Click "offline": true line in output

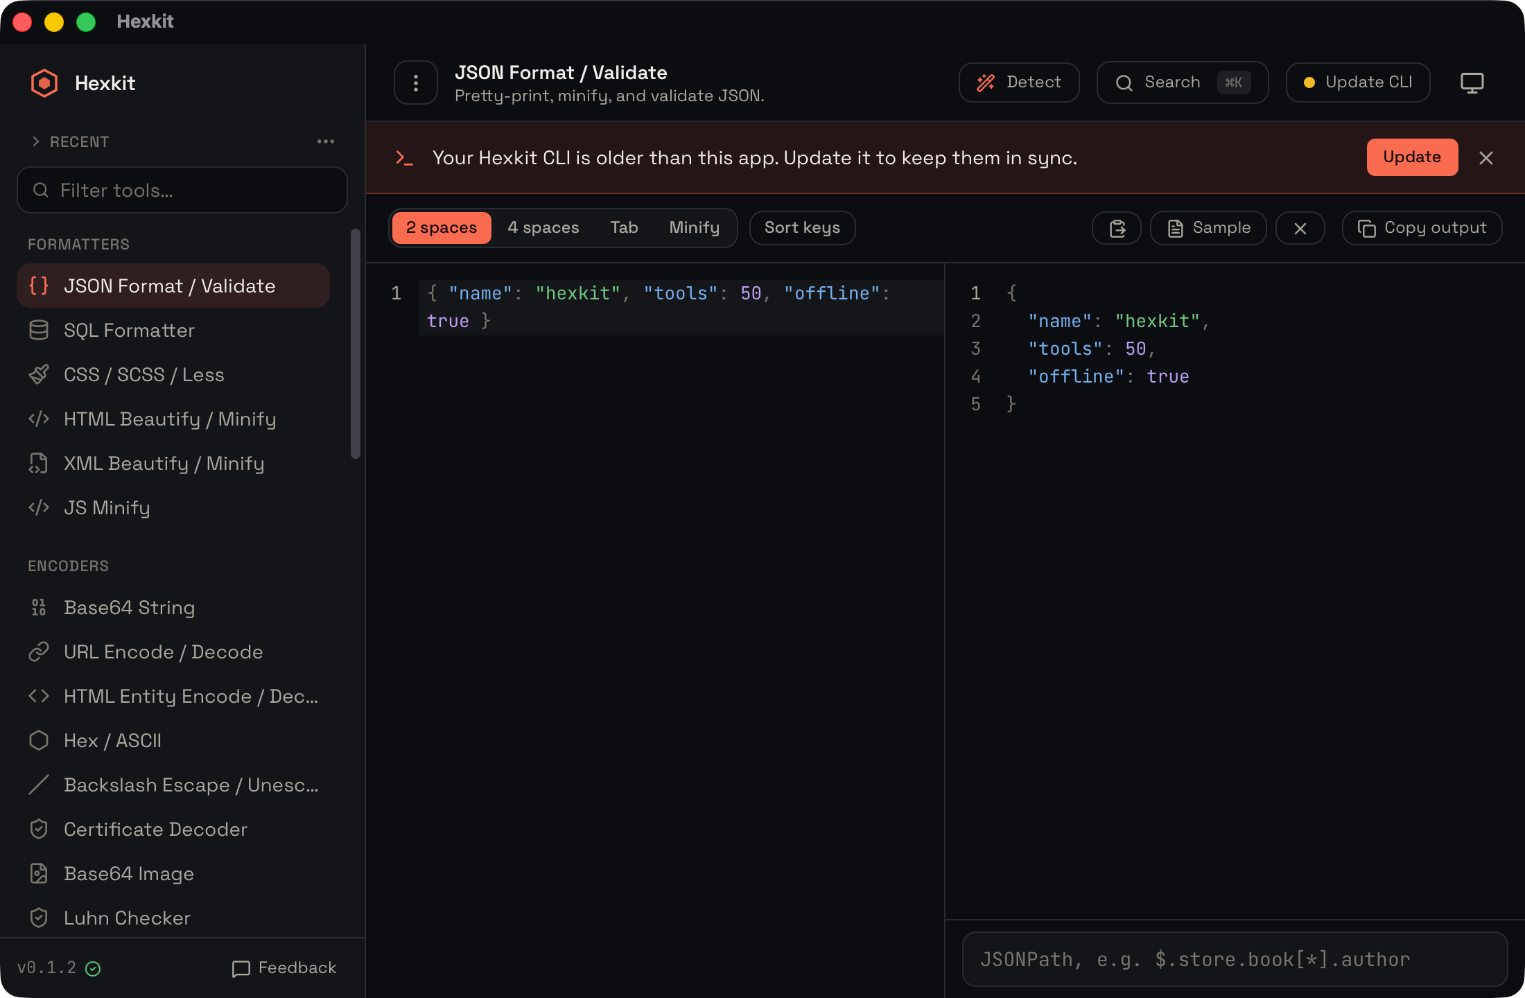(x=1108, y=376)
